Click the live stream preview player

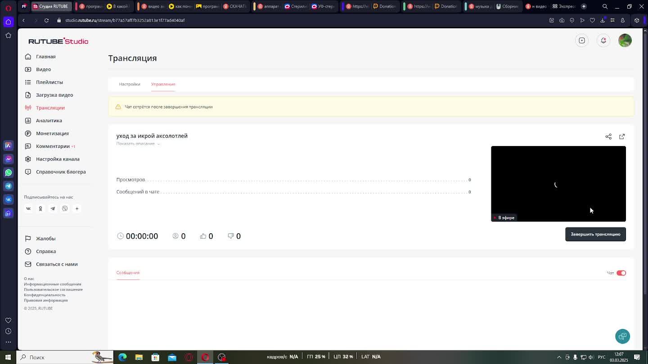[558, 184]
